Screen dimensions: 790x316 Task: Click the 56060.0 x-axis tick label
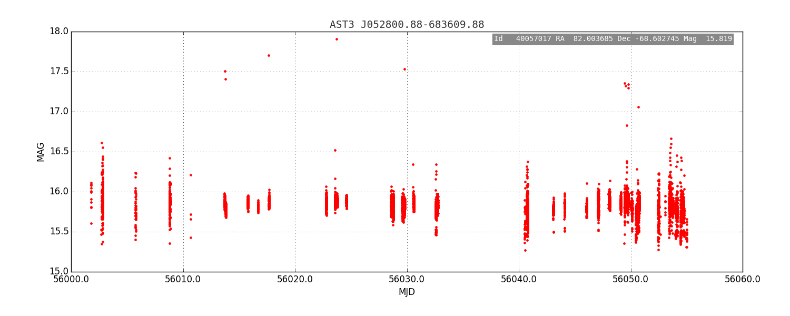(x=743, y=279)
